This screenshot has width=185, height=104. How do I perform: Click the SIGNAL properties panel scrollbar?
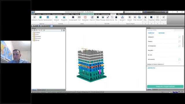click(x=183, y=41)
